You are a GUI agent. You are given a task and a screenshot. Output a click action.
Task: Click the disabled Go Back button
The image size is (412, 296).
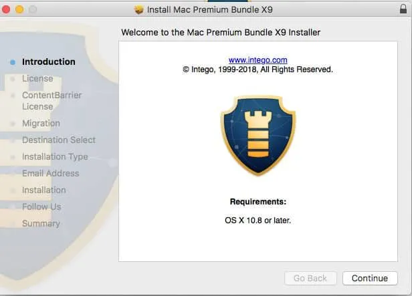(310, 278)
